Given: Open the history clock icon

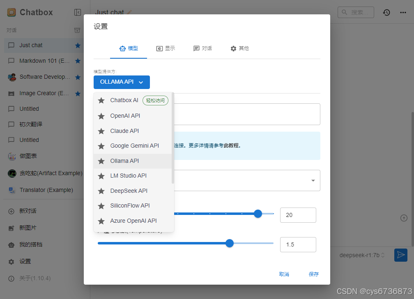Looking at the screenshot, I should click(x=386, y=12).
